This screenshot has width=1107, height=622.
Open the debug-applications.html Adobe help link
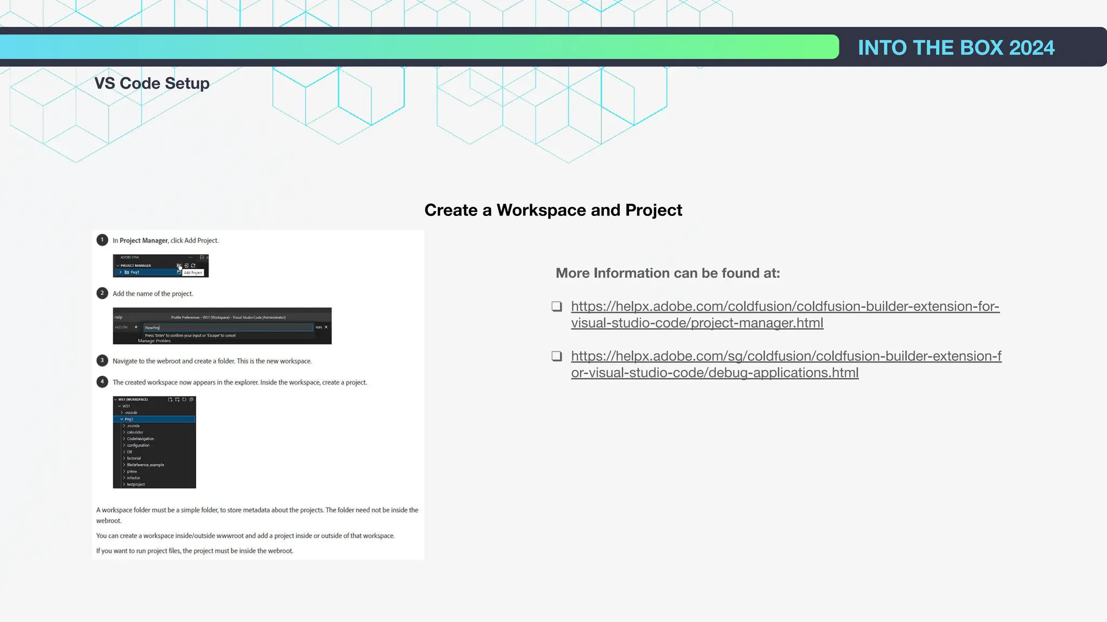pos(786,364)
